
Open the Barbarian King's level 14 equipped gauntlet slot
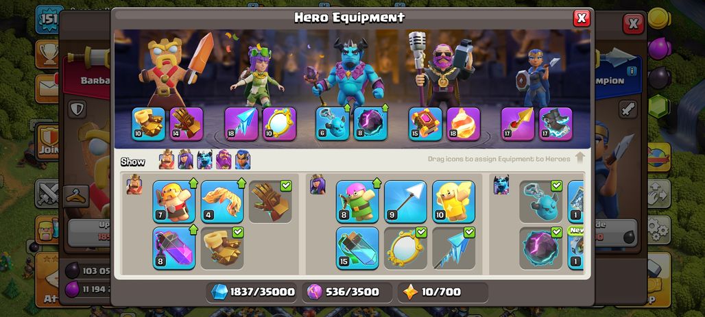point(187,123)
